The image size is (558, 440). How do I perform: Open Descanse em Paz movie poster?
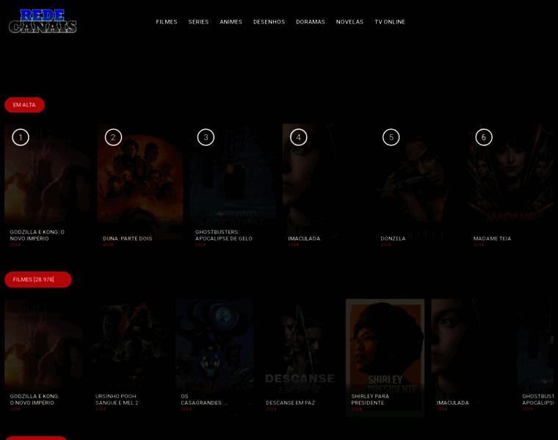(300, 357)
